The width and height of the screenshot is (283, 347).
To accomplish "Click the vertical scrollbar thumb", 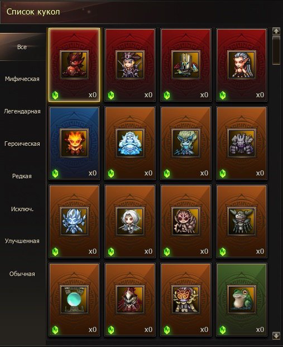I will pyautogui.click(x=276, y=50).
